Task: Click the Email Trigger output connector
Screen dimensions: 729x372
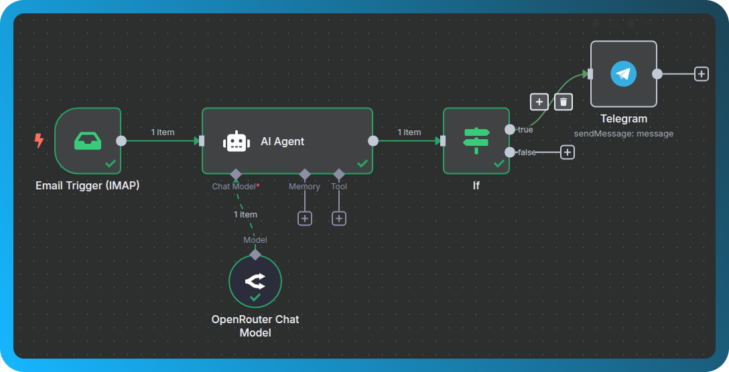Action: point(121,141)
